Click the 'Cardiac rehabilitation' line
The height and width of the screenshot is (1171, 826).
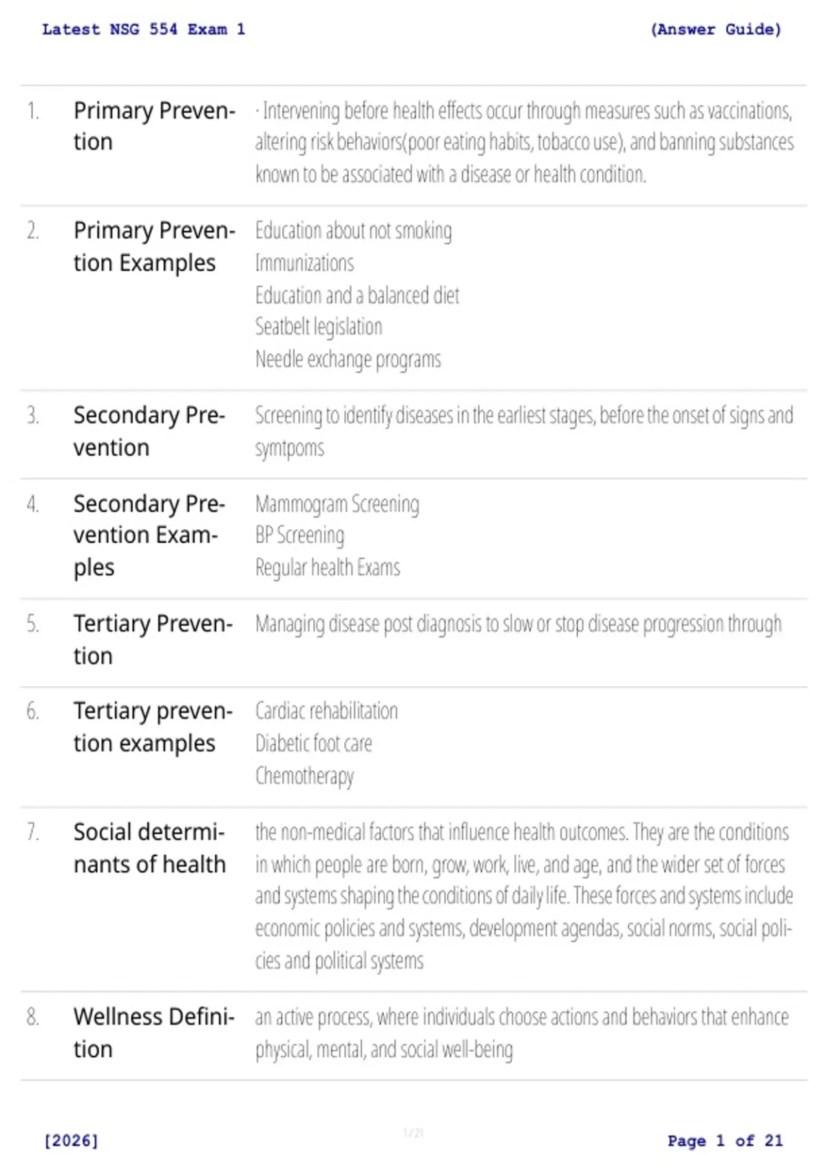pos(326,711)
